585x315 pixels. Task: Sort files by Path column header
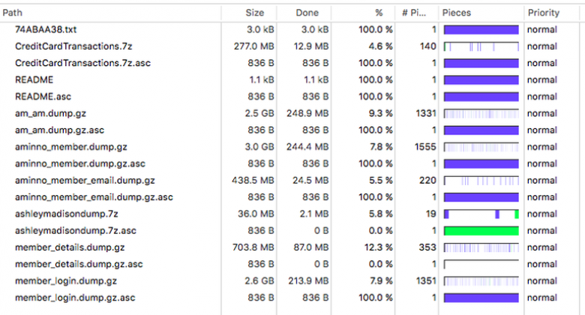click(13, 13)
